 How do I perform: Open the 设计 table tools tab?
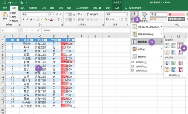click(117, 8)
